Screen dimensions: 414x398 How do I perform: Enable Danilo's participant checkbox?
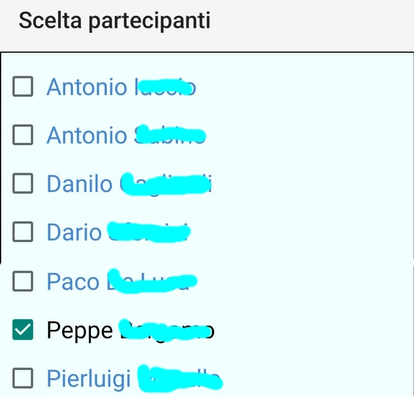pyautogui.click(x=22, y=183)
